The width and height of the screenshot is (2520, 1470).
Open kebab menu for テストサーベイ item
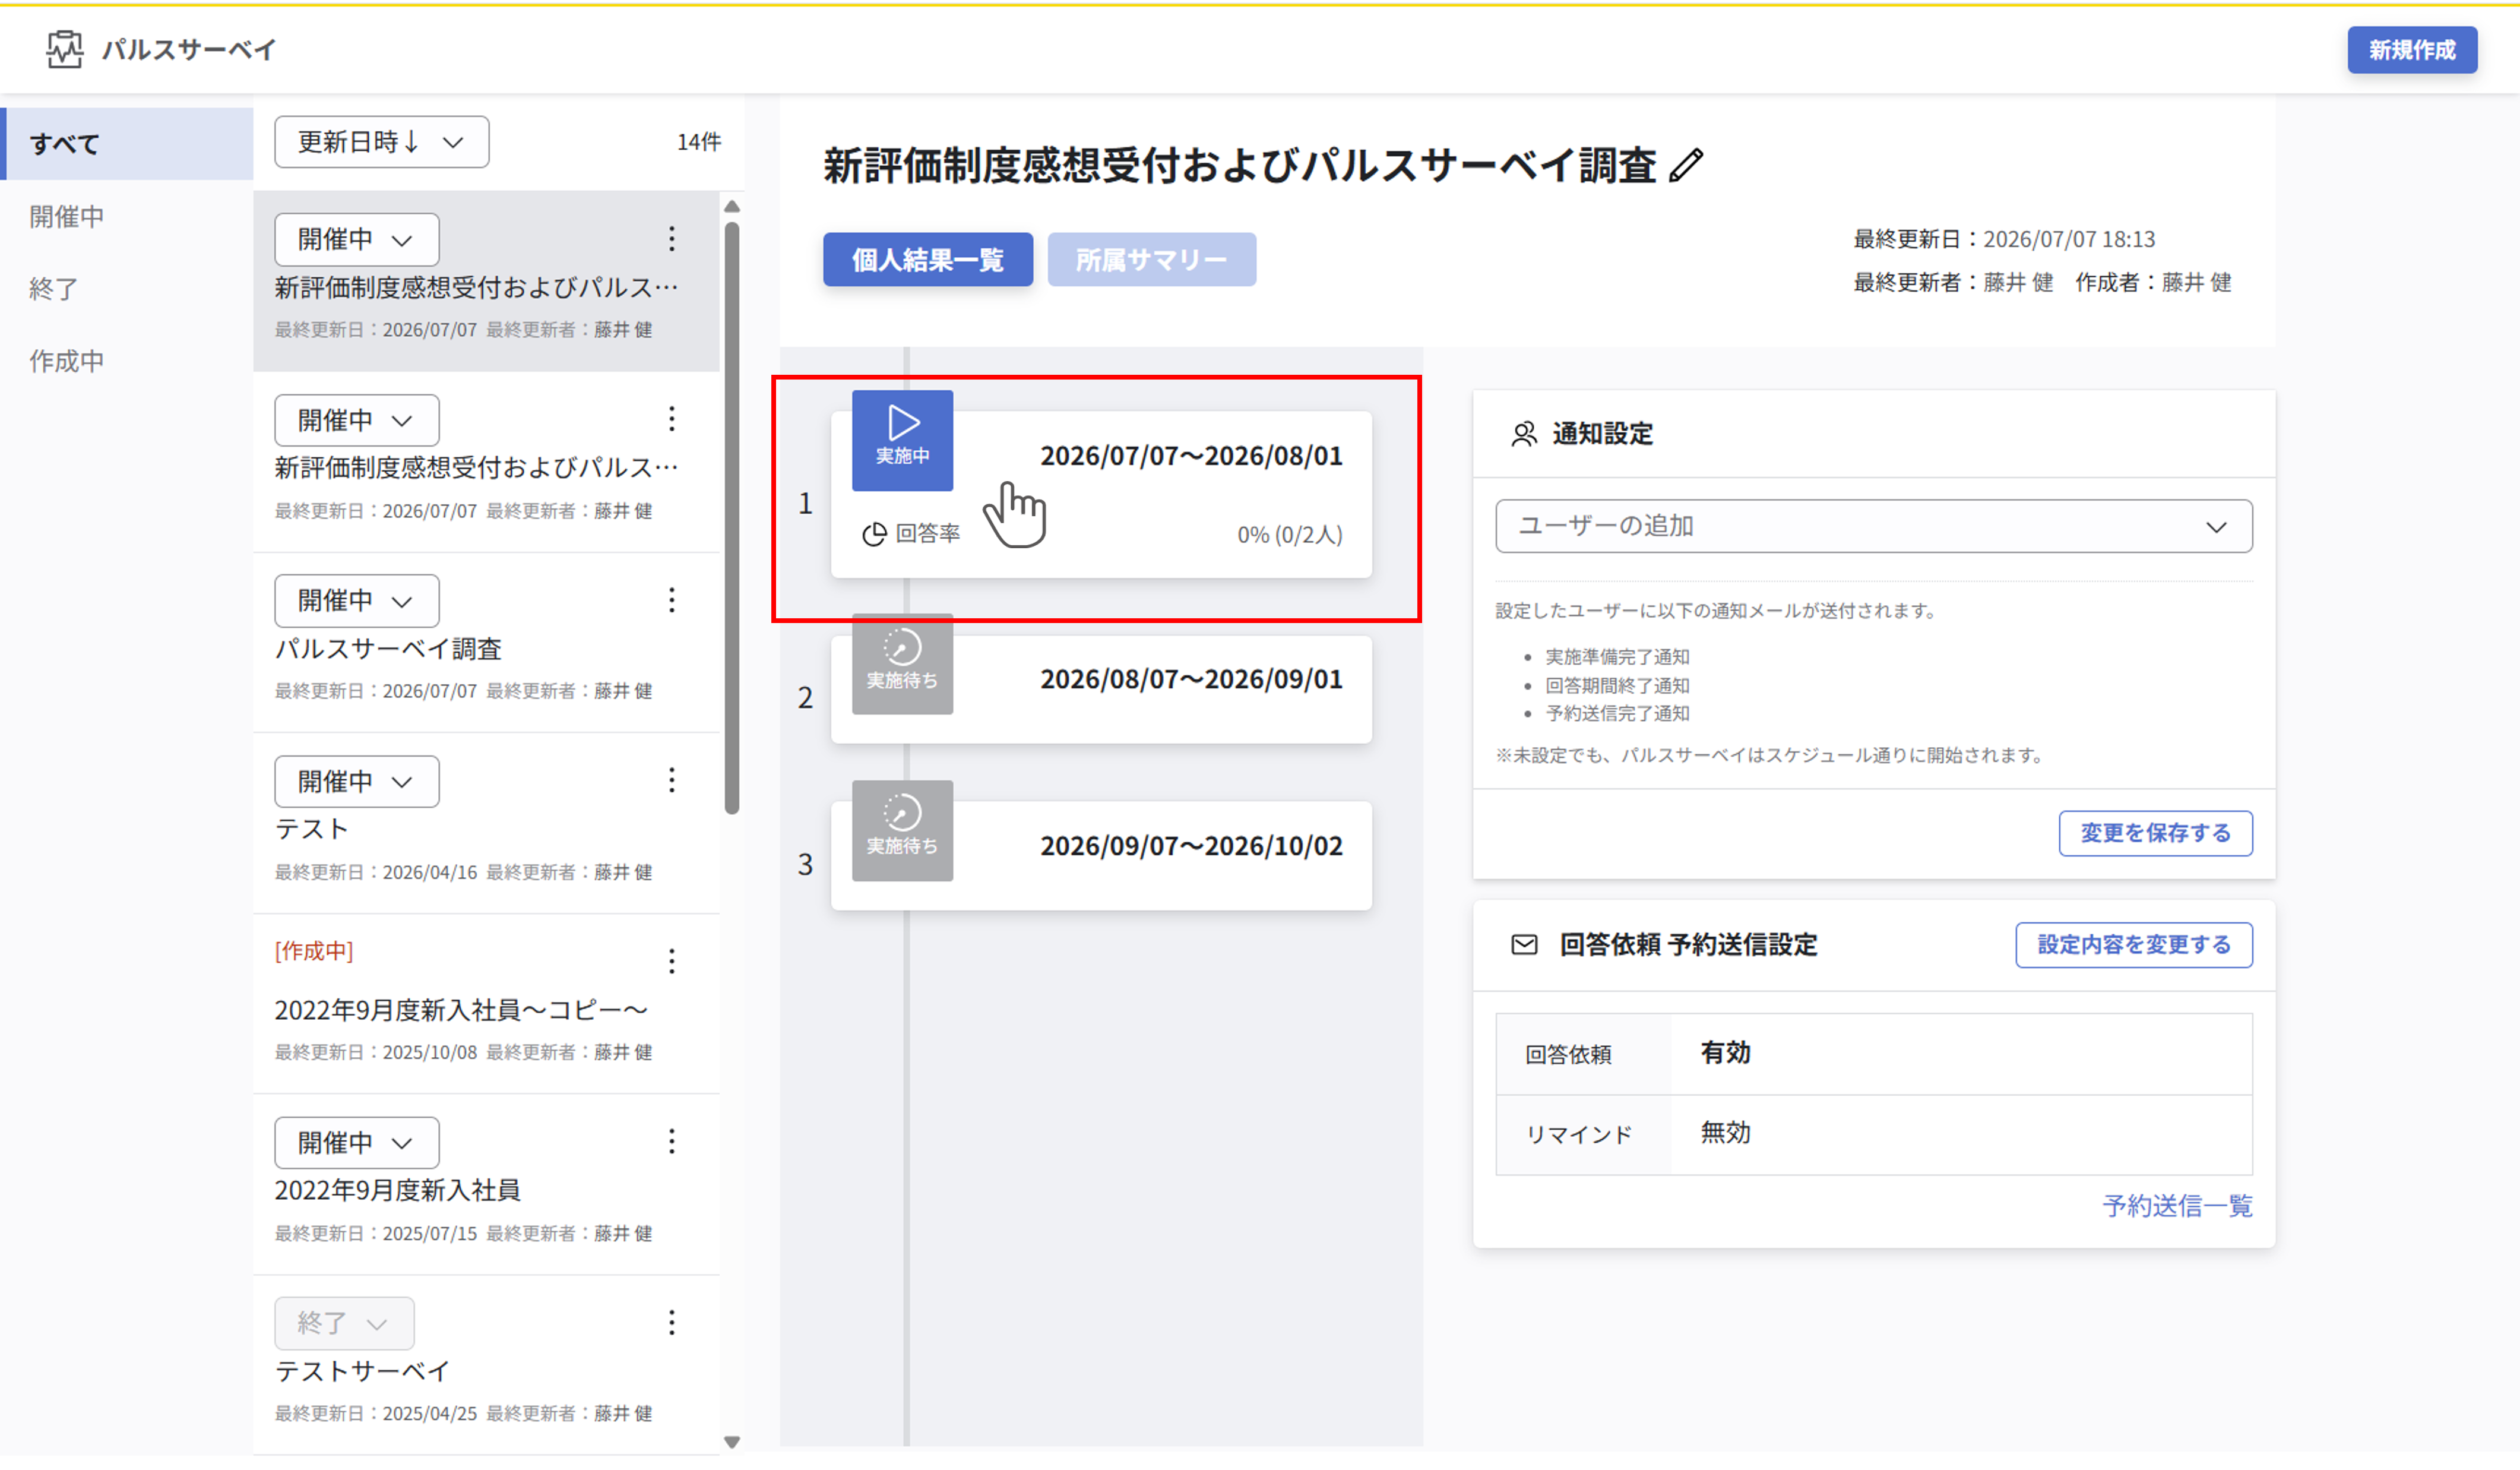[672, 1322]
